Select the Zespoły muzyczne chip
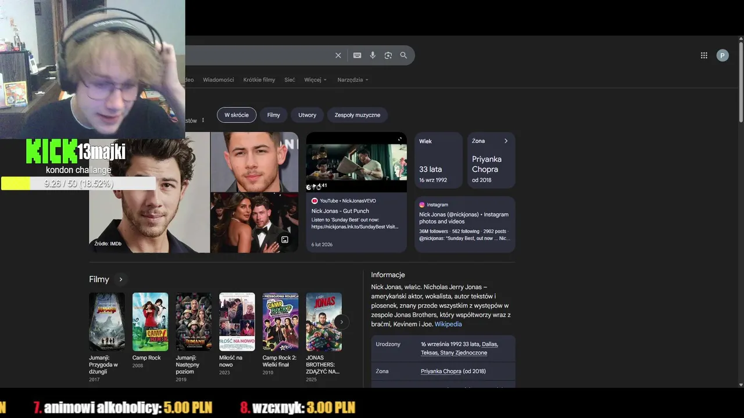Viewport: 744px width, 418px height. (x=357, y=115)
